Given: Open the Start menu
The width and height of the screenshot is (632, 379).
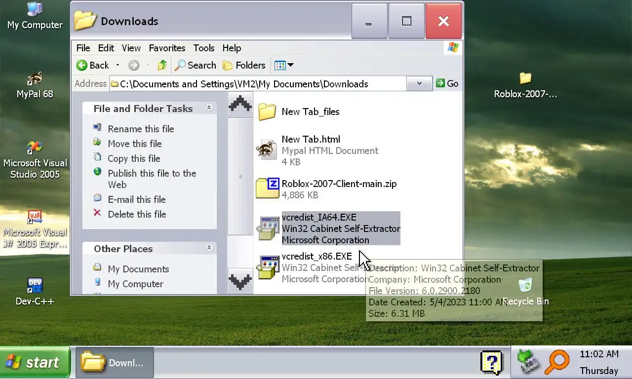Looking at the screenshot, I should tap(35, 363).
